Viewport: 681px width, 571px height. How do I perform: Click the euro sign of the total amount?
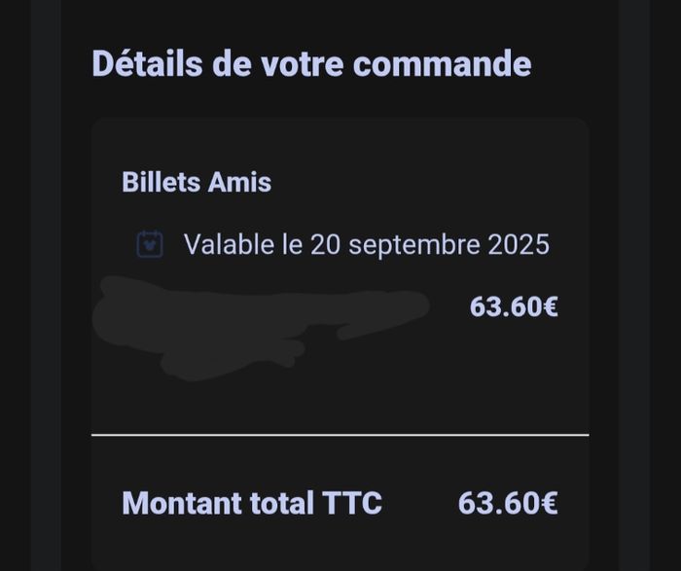pos(550,503)
